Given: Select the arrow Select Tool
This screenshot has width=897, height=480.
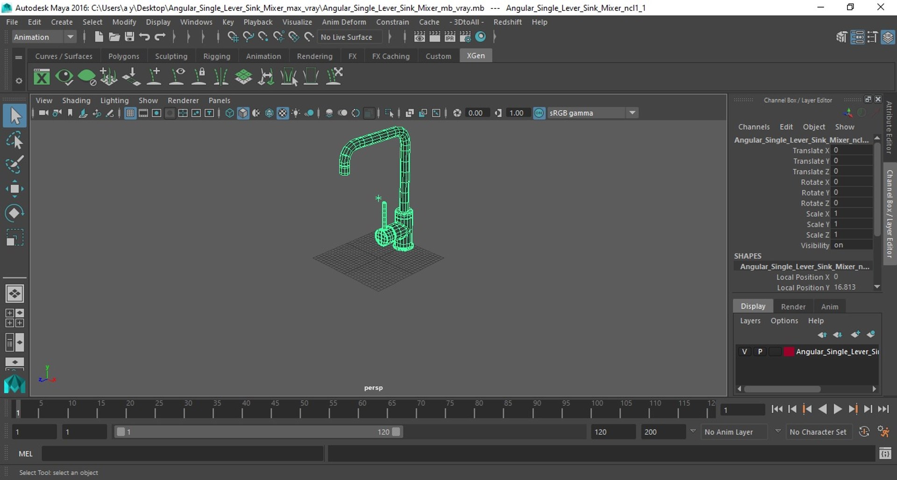Looking at the screenshot, I should click(14, 116).
